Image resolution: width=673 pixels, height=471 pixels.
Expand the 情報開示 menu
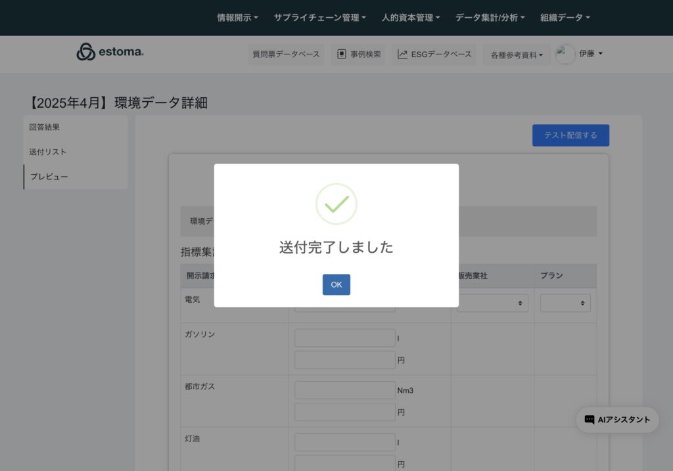[237, 18]
